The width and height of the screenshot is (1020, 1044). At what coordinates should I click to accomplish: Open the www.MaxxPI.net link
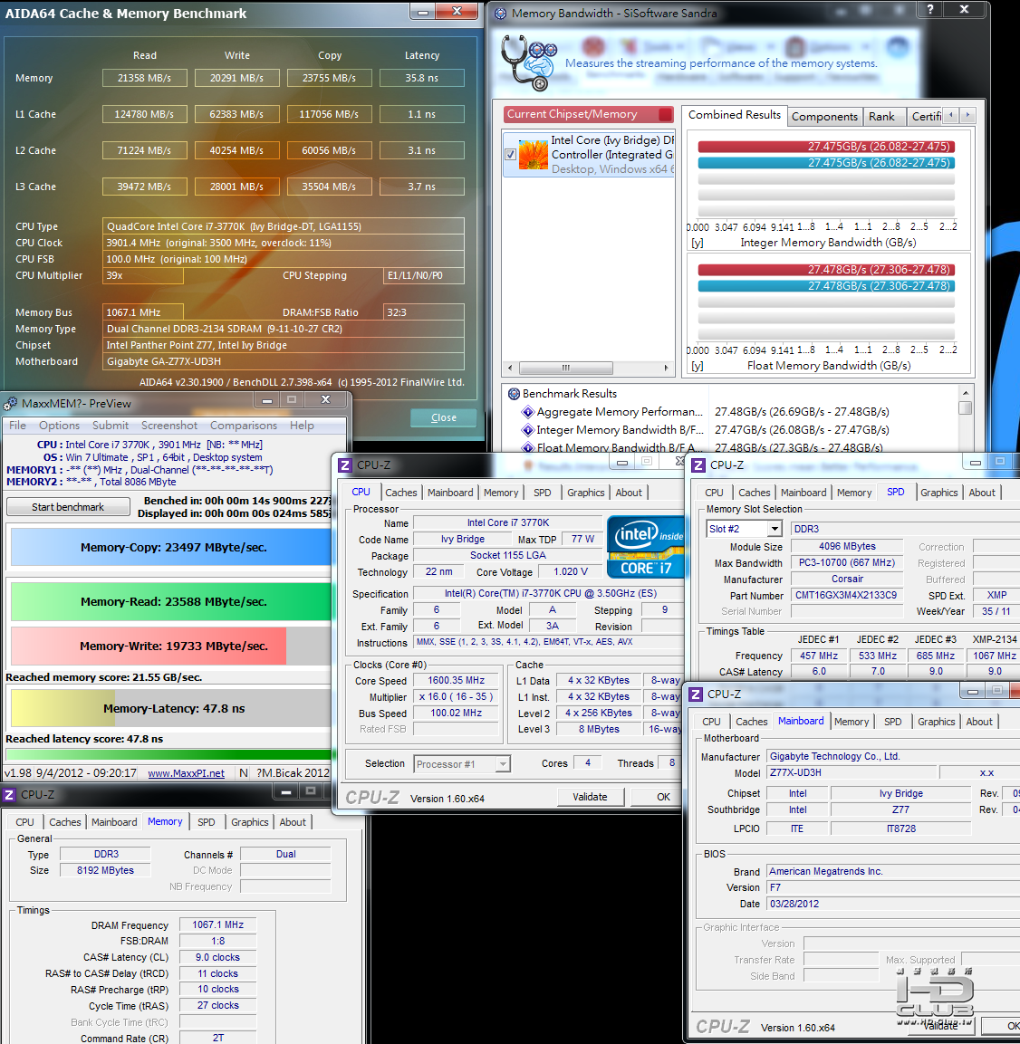pyautogui.click(x=186, y=773)
